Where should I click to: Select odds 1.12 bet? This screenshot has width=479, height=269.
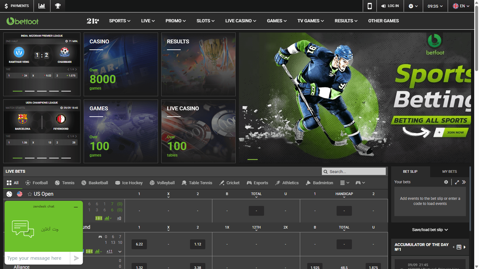(198, 244)
